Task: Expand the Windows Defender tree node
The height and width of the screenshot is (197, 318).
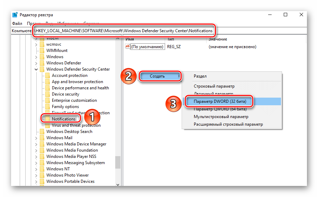Action: tap(37, 63)
